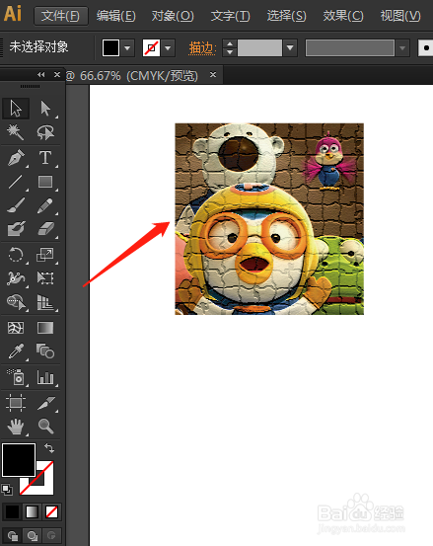This screenshot has width=433, height=546.
Task: Click the brush definition dot box
Action: pyautogui.click(x=426, y=48)
